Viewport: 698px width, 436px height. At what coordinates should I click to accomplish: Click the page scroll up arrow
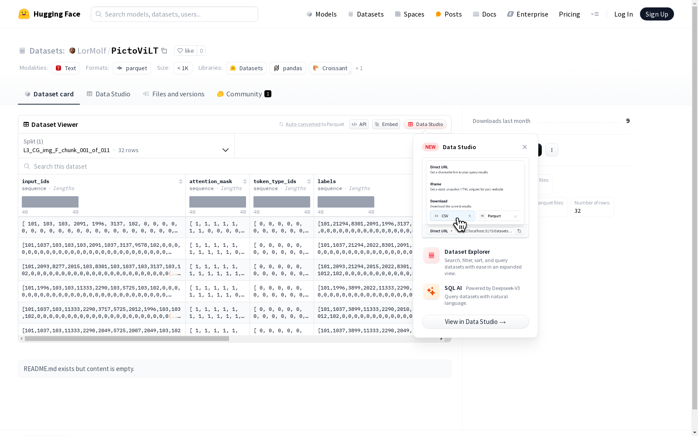coord(695,3)
